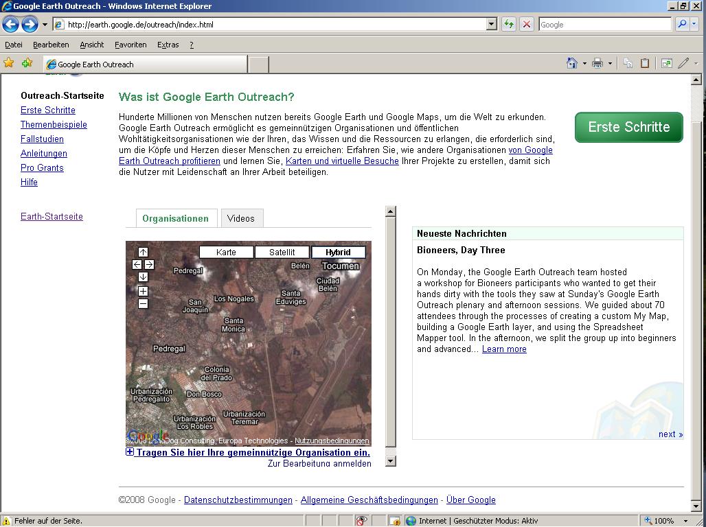Click Zur Bearbeitung anmelden link

pyautogui.click(x=319, y=463)
